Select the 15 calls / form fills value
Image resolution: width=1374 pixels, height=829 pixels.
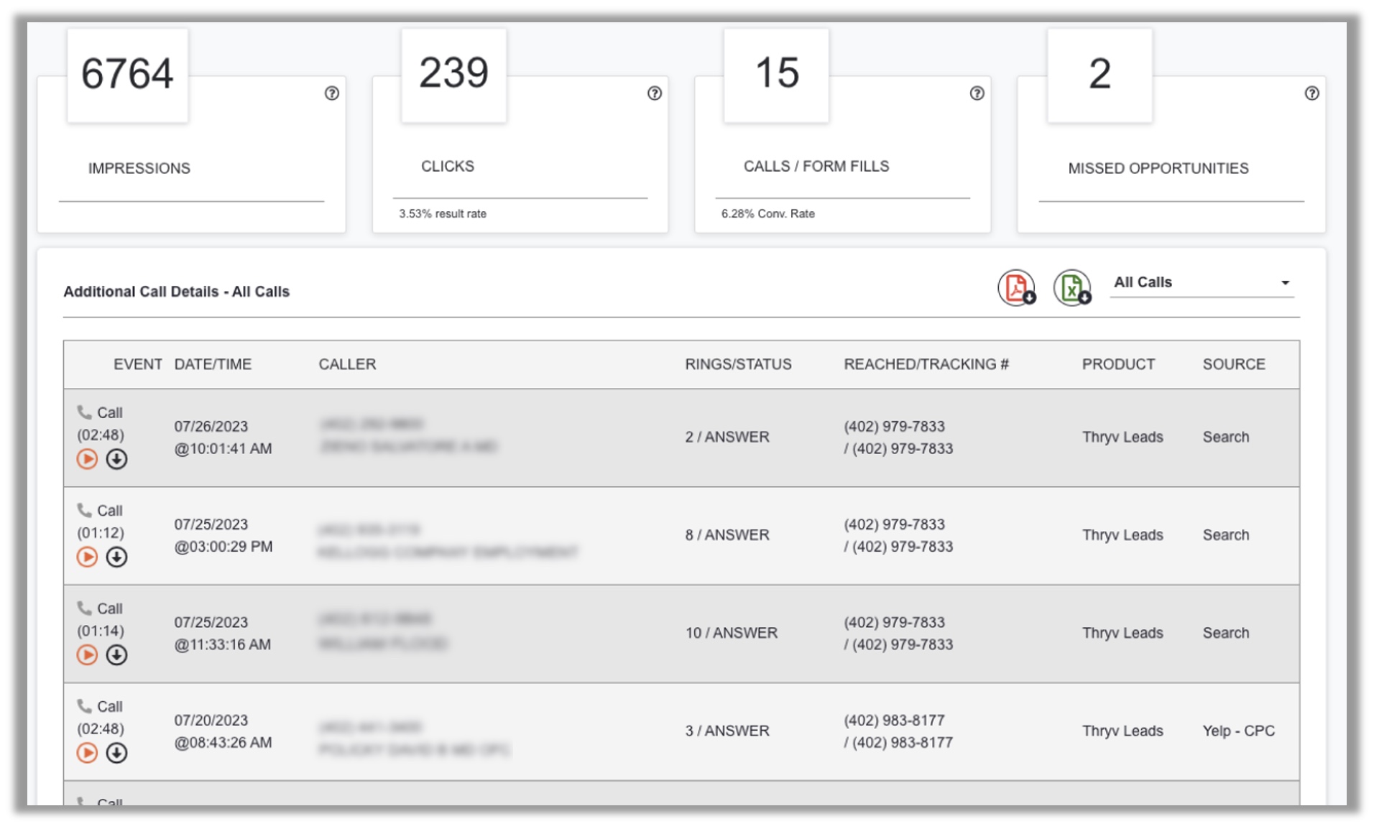(x=777, y=73)
